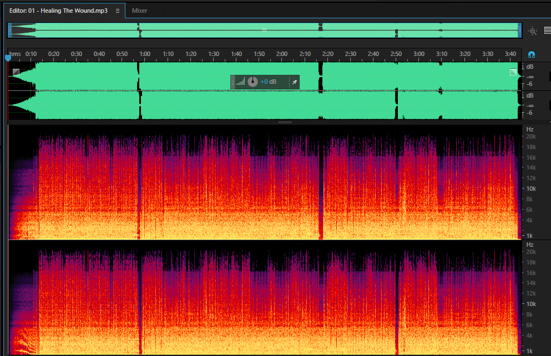Click the 20k label on upper frequency scale
The image size is (551, 356).
(x=531, y=136)
